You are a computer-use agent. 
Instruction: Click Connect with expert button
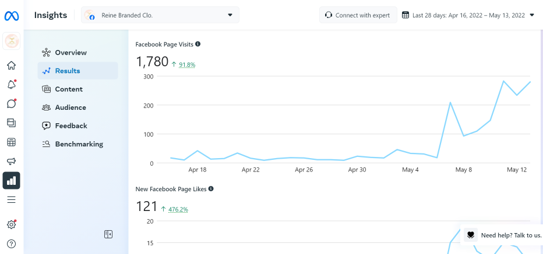point(358,15)
